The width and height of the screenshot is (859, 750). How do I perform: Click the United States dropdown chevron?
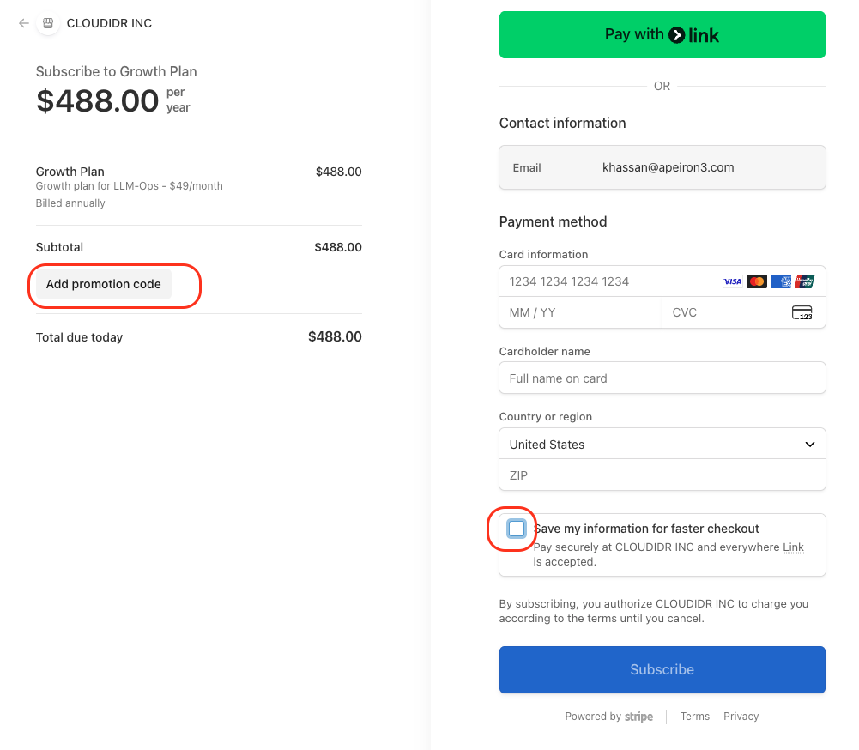tap(809, 445)
